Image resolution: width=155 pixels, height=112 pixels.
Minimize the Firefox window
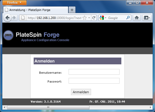click(x=130, y=3)
